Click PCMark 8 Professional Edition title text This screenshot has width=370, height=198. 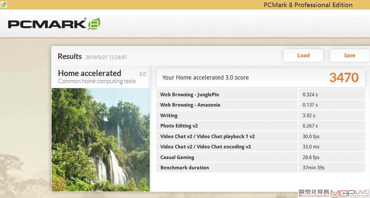coord(308,5)
